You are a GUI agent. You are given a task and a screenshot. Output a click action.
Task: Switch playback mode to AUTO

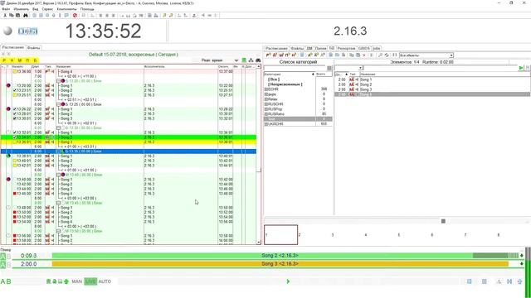[x=105, y=281]
